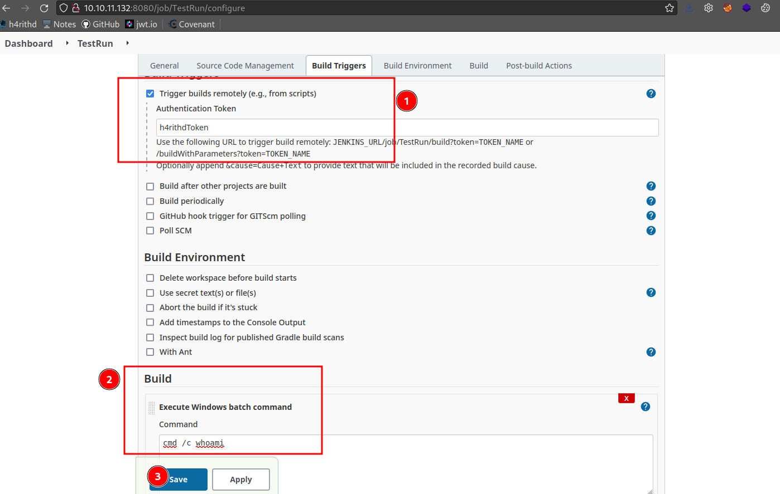Open help for Use secret text(s) or file(s)
Screen dimensions: 780x494
[x=651, y=292]
